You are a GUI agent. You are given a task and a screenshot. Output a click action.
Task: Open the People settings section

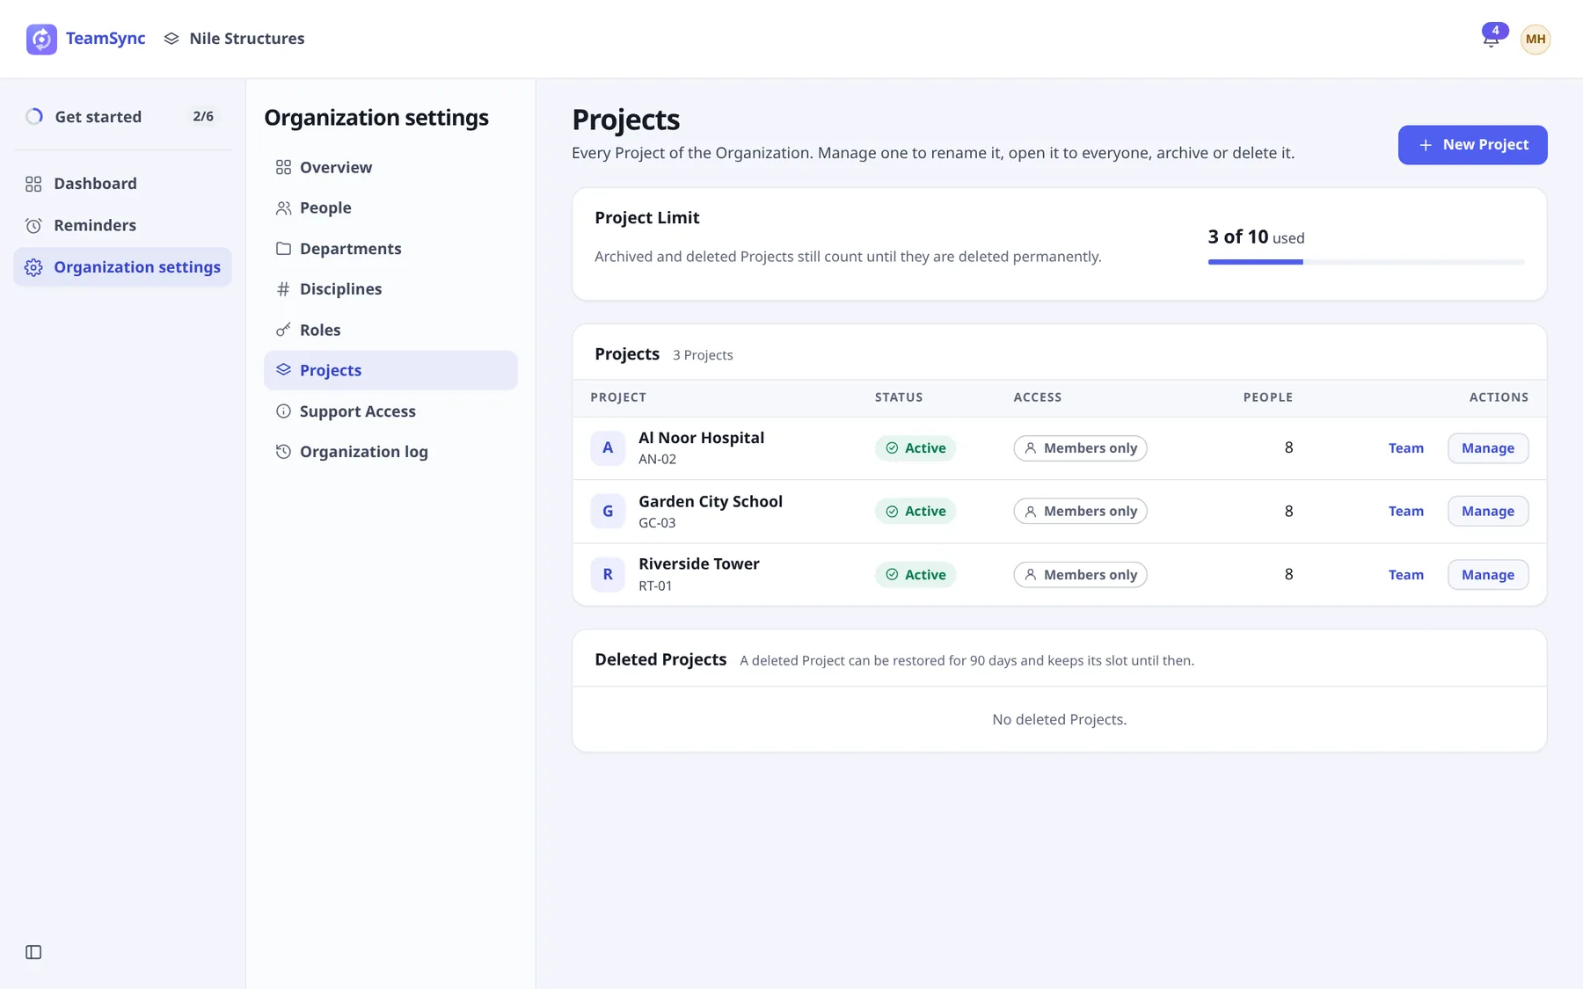coord(390,207)
